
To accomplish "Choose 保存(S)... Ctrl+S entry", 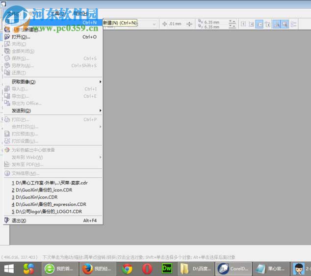I will click(53, 58).
